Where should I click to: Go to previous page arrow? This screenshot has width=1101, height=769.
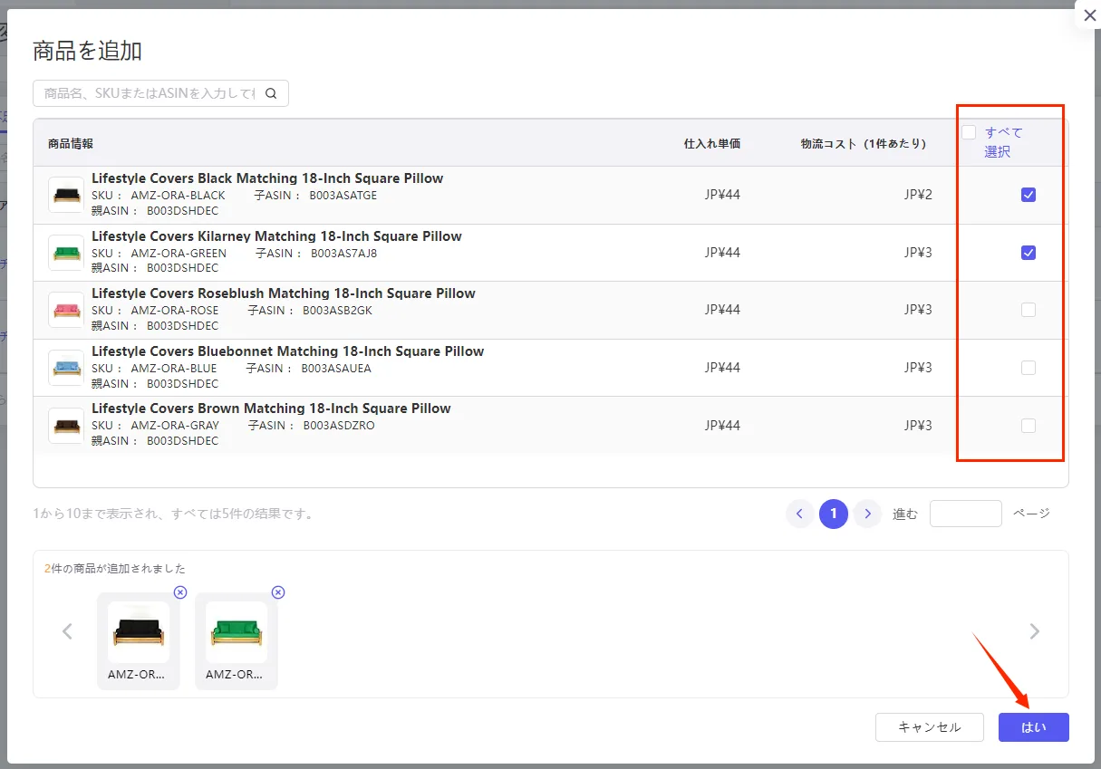click(x=799, y=514)
